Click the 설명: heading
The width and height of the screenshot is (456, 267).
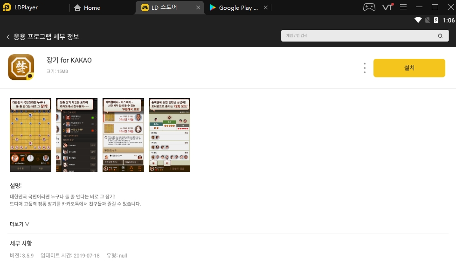(16, 185)
